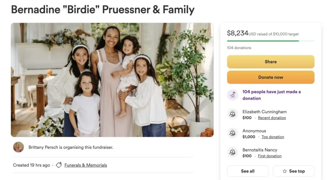Open the First donation link

tap(270, 156)
